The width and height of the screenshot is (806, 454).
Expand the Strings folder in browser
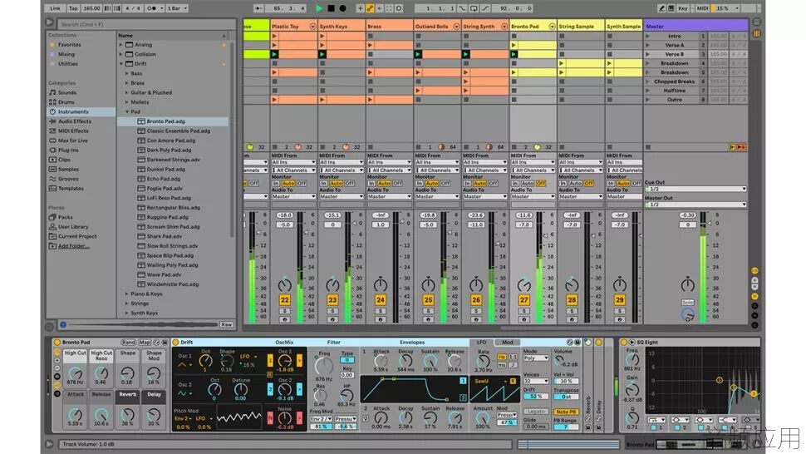127,303
